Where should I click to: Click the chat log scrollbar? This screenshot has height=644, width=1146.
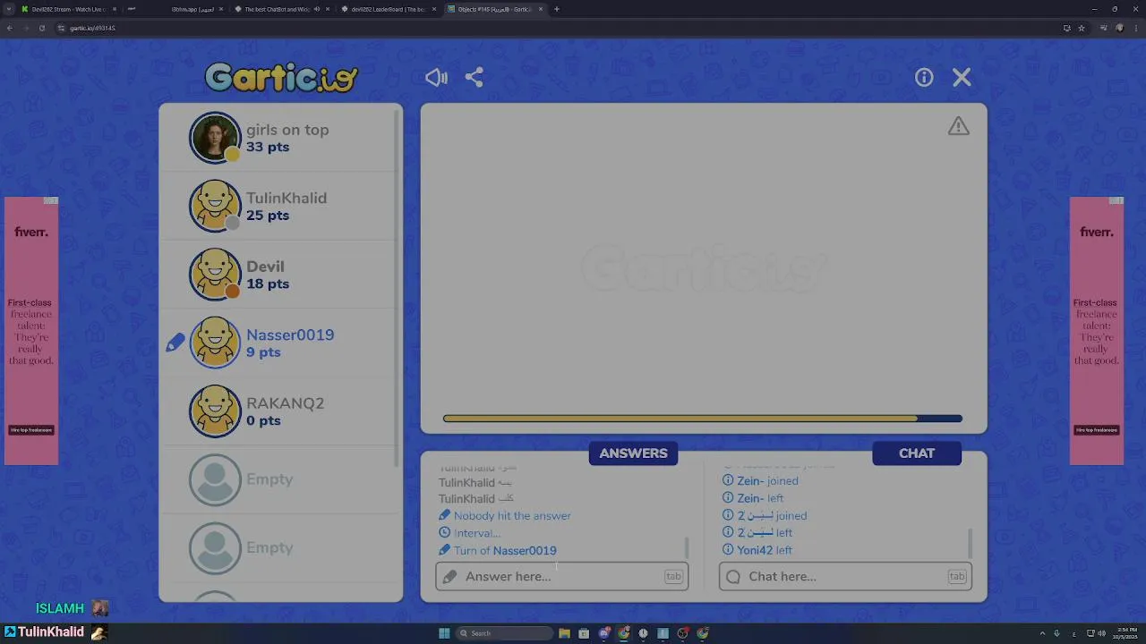pyautogui.click(x=970, y=542)
